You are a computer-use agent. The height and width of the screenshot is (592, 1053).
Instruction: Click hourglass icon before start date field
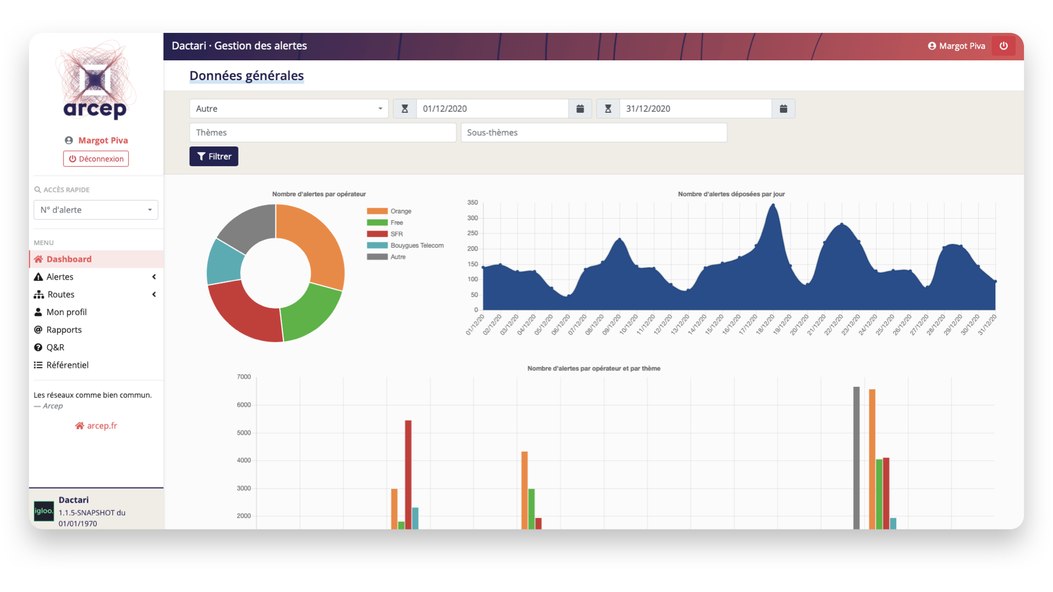pyautogui.click(x=405, y=109)
